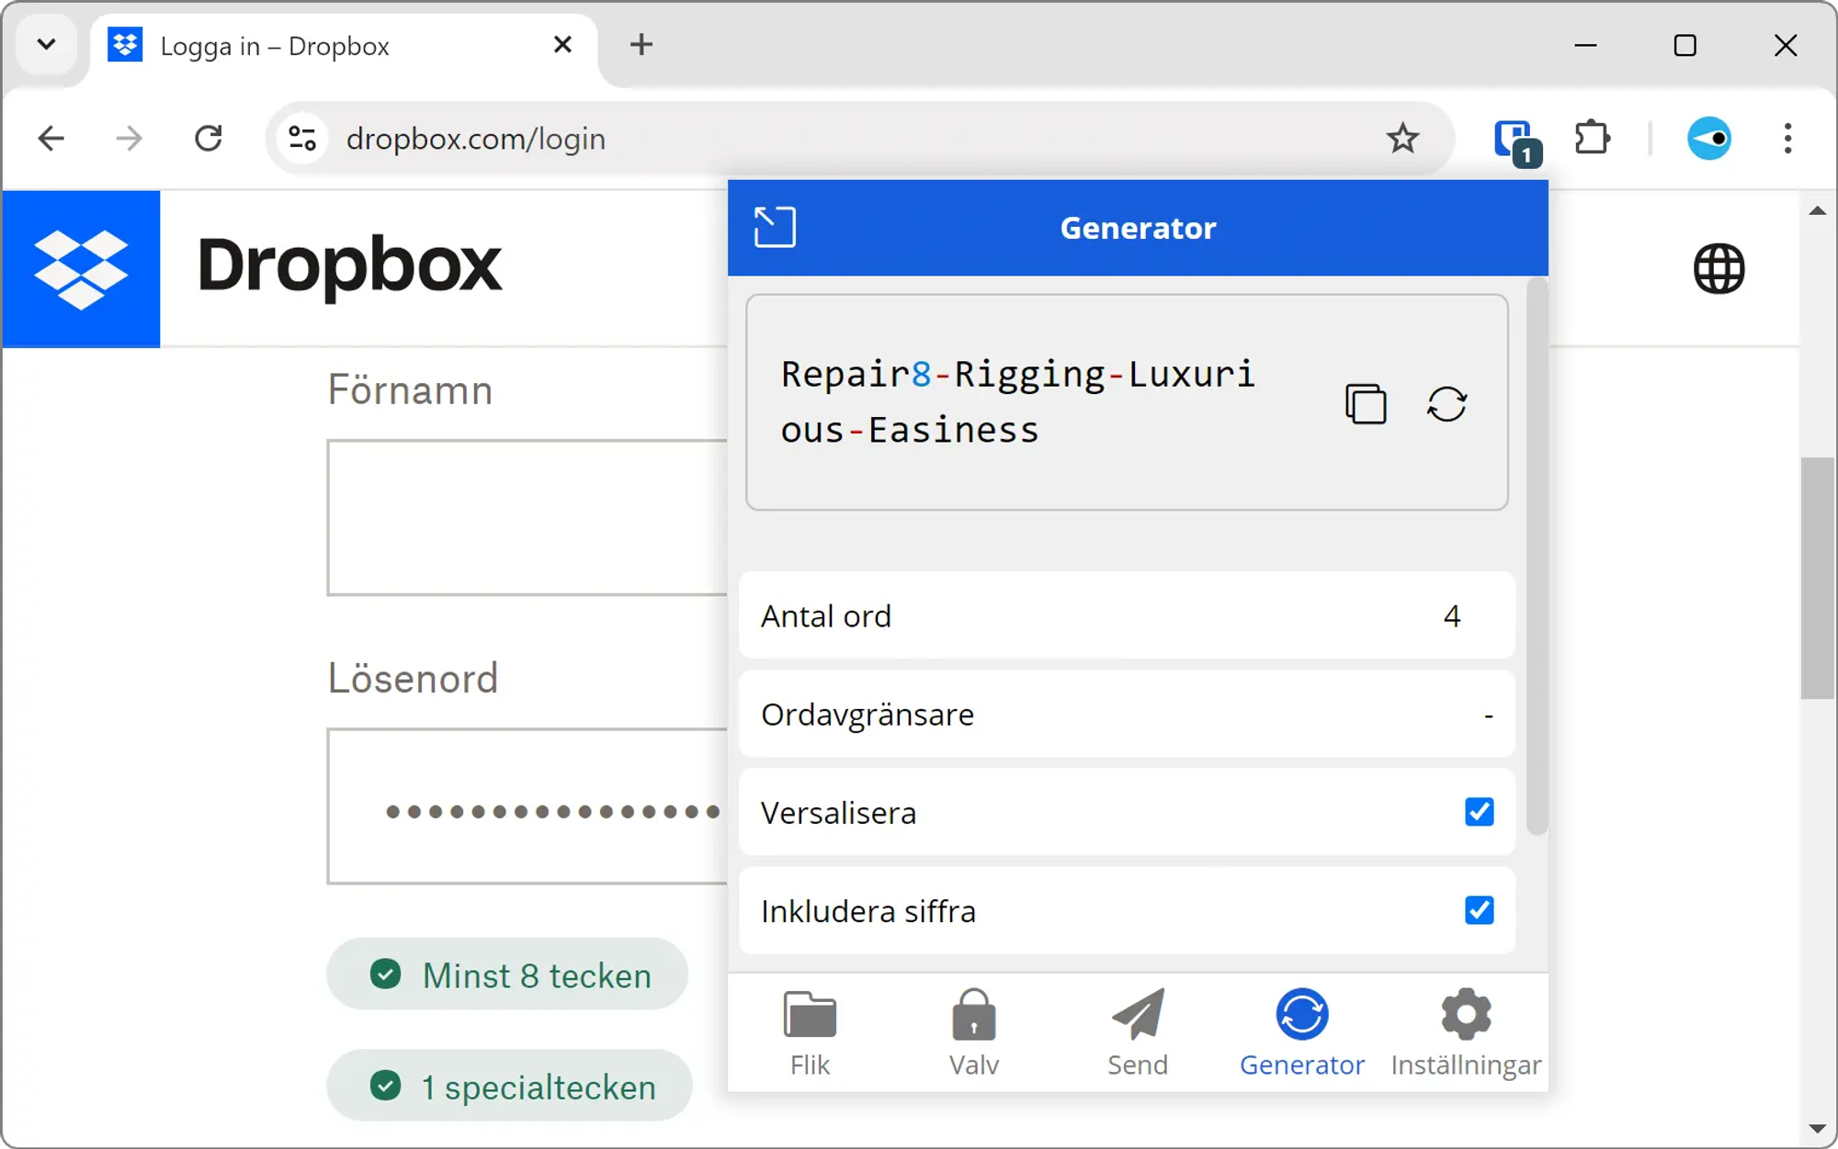This screenshot has height=1149, width=1838.
Task: Click the '1 specialtecken' requirement
Action: point(509,1087)
